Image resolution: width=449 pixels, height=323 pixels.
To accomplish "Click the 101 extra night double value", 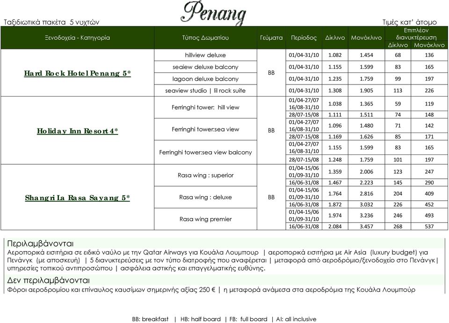I will (398, 160).
